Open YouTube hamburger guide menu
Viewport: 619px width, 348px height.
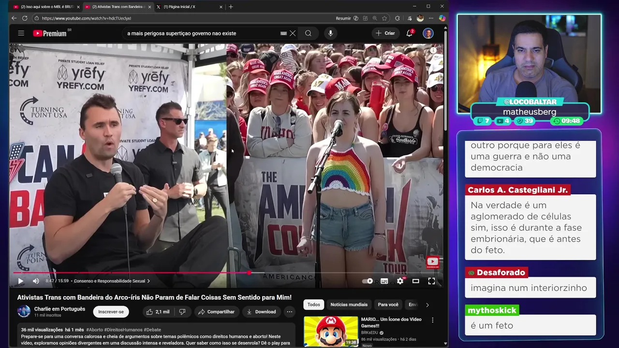tap(21, 33)
